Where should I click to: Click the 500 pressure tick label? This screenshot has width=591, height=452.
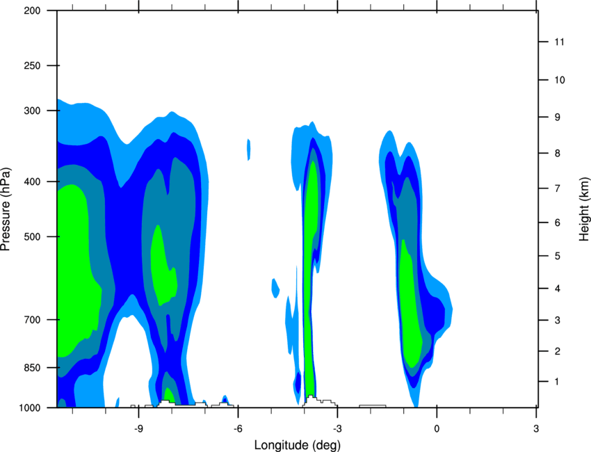click(32, 236)
